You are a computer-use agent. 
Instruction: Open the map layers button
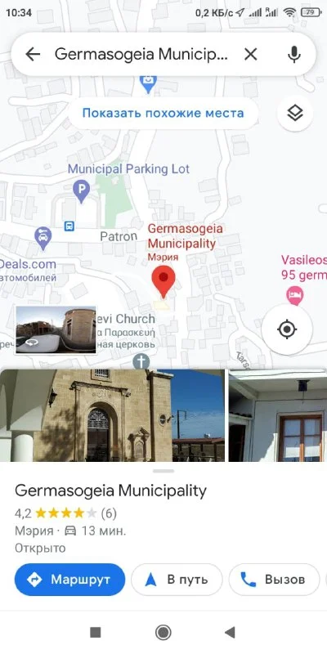coord(295,113)
